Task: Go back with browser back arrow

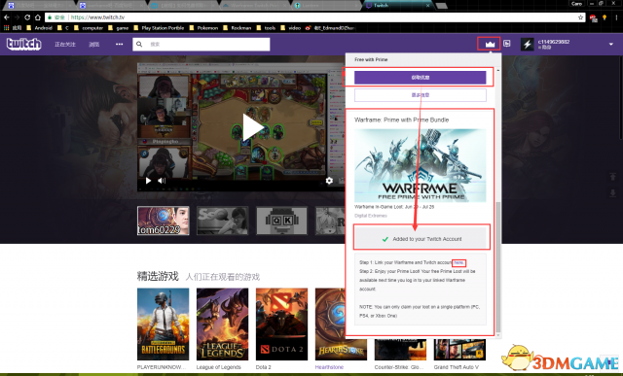Action: 7,17
